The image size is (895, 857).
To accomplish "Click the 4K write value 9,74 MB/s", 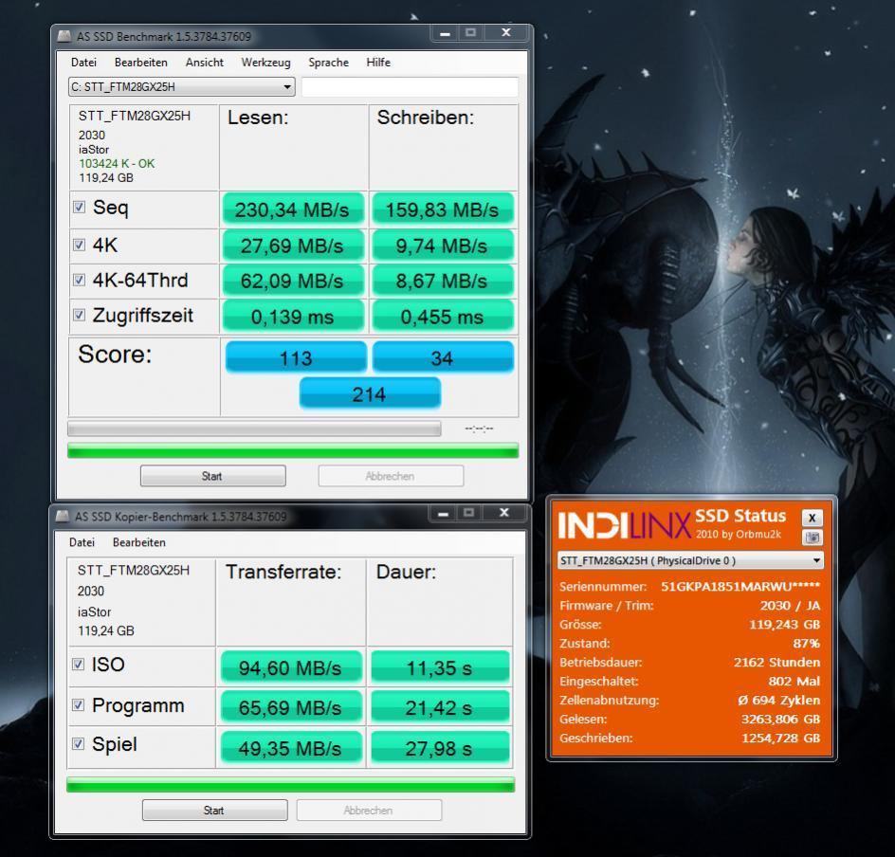I will pyautogui.click(x=443, y=246).
